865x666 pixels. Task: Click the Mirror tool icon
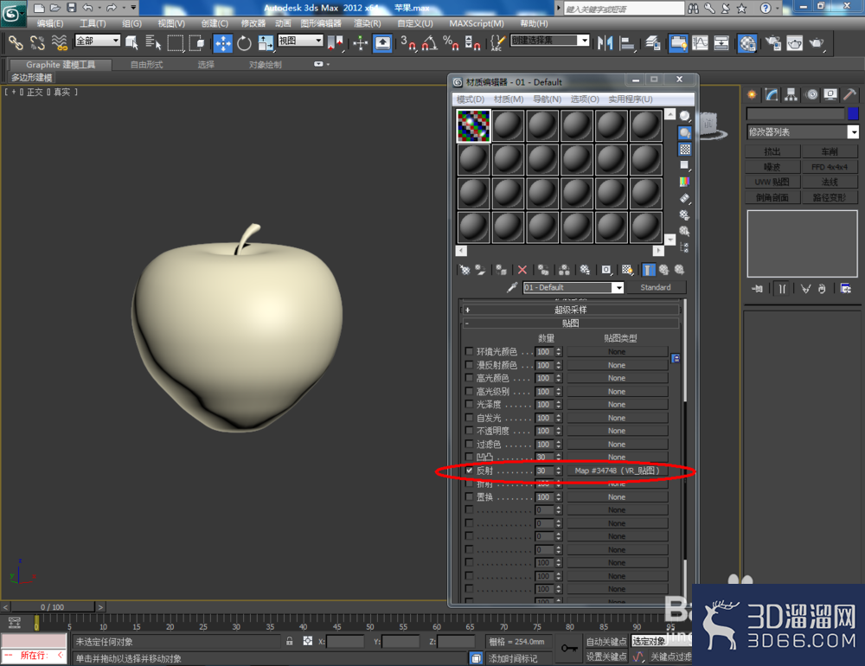[x=605, y=43]
